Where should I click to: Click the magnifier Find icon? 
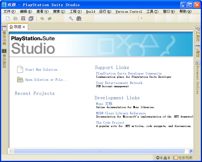[71, 19]
